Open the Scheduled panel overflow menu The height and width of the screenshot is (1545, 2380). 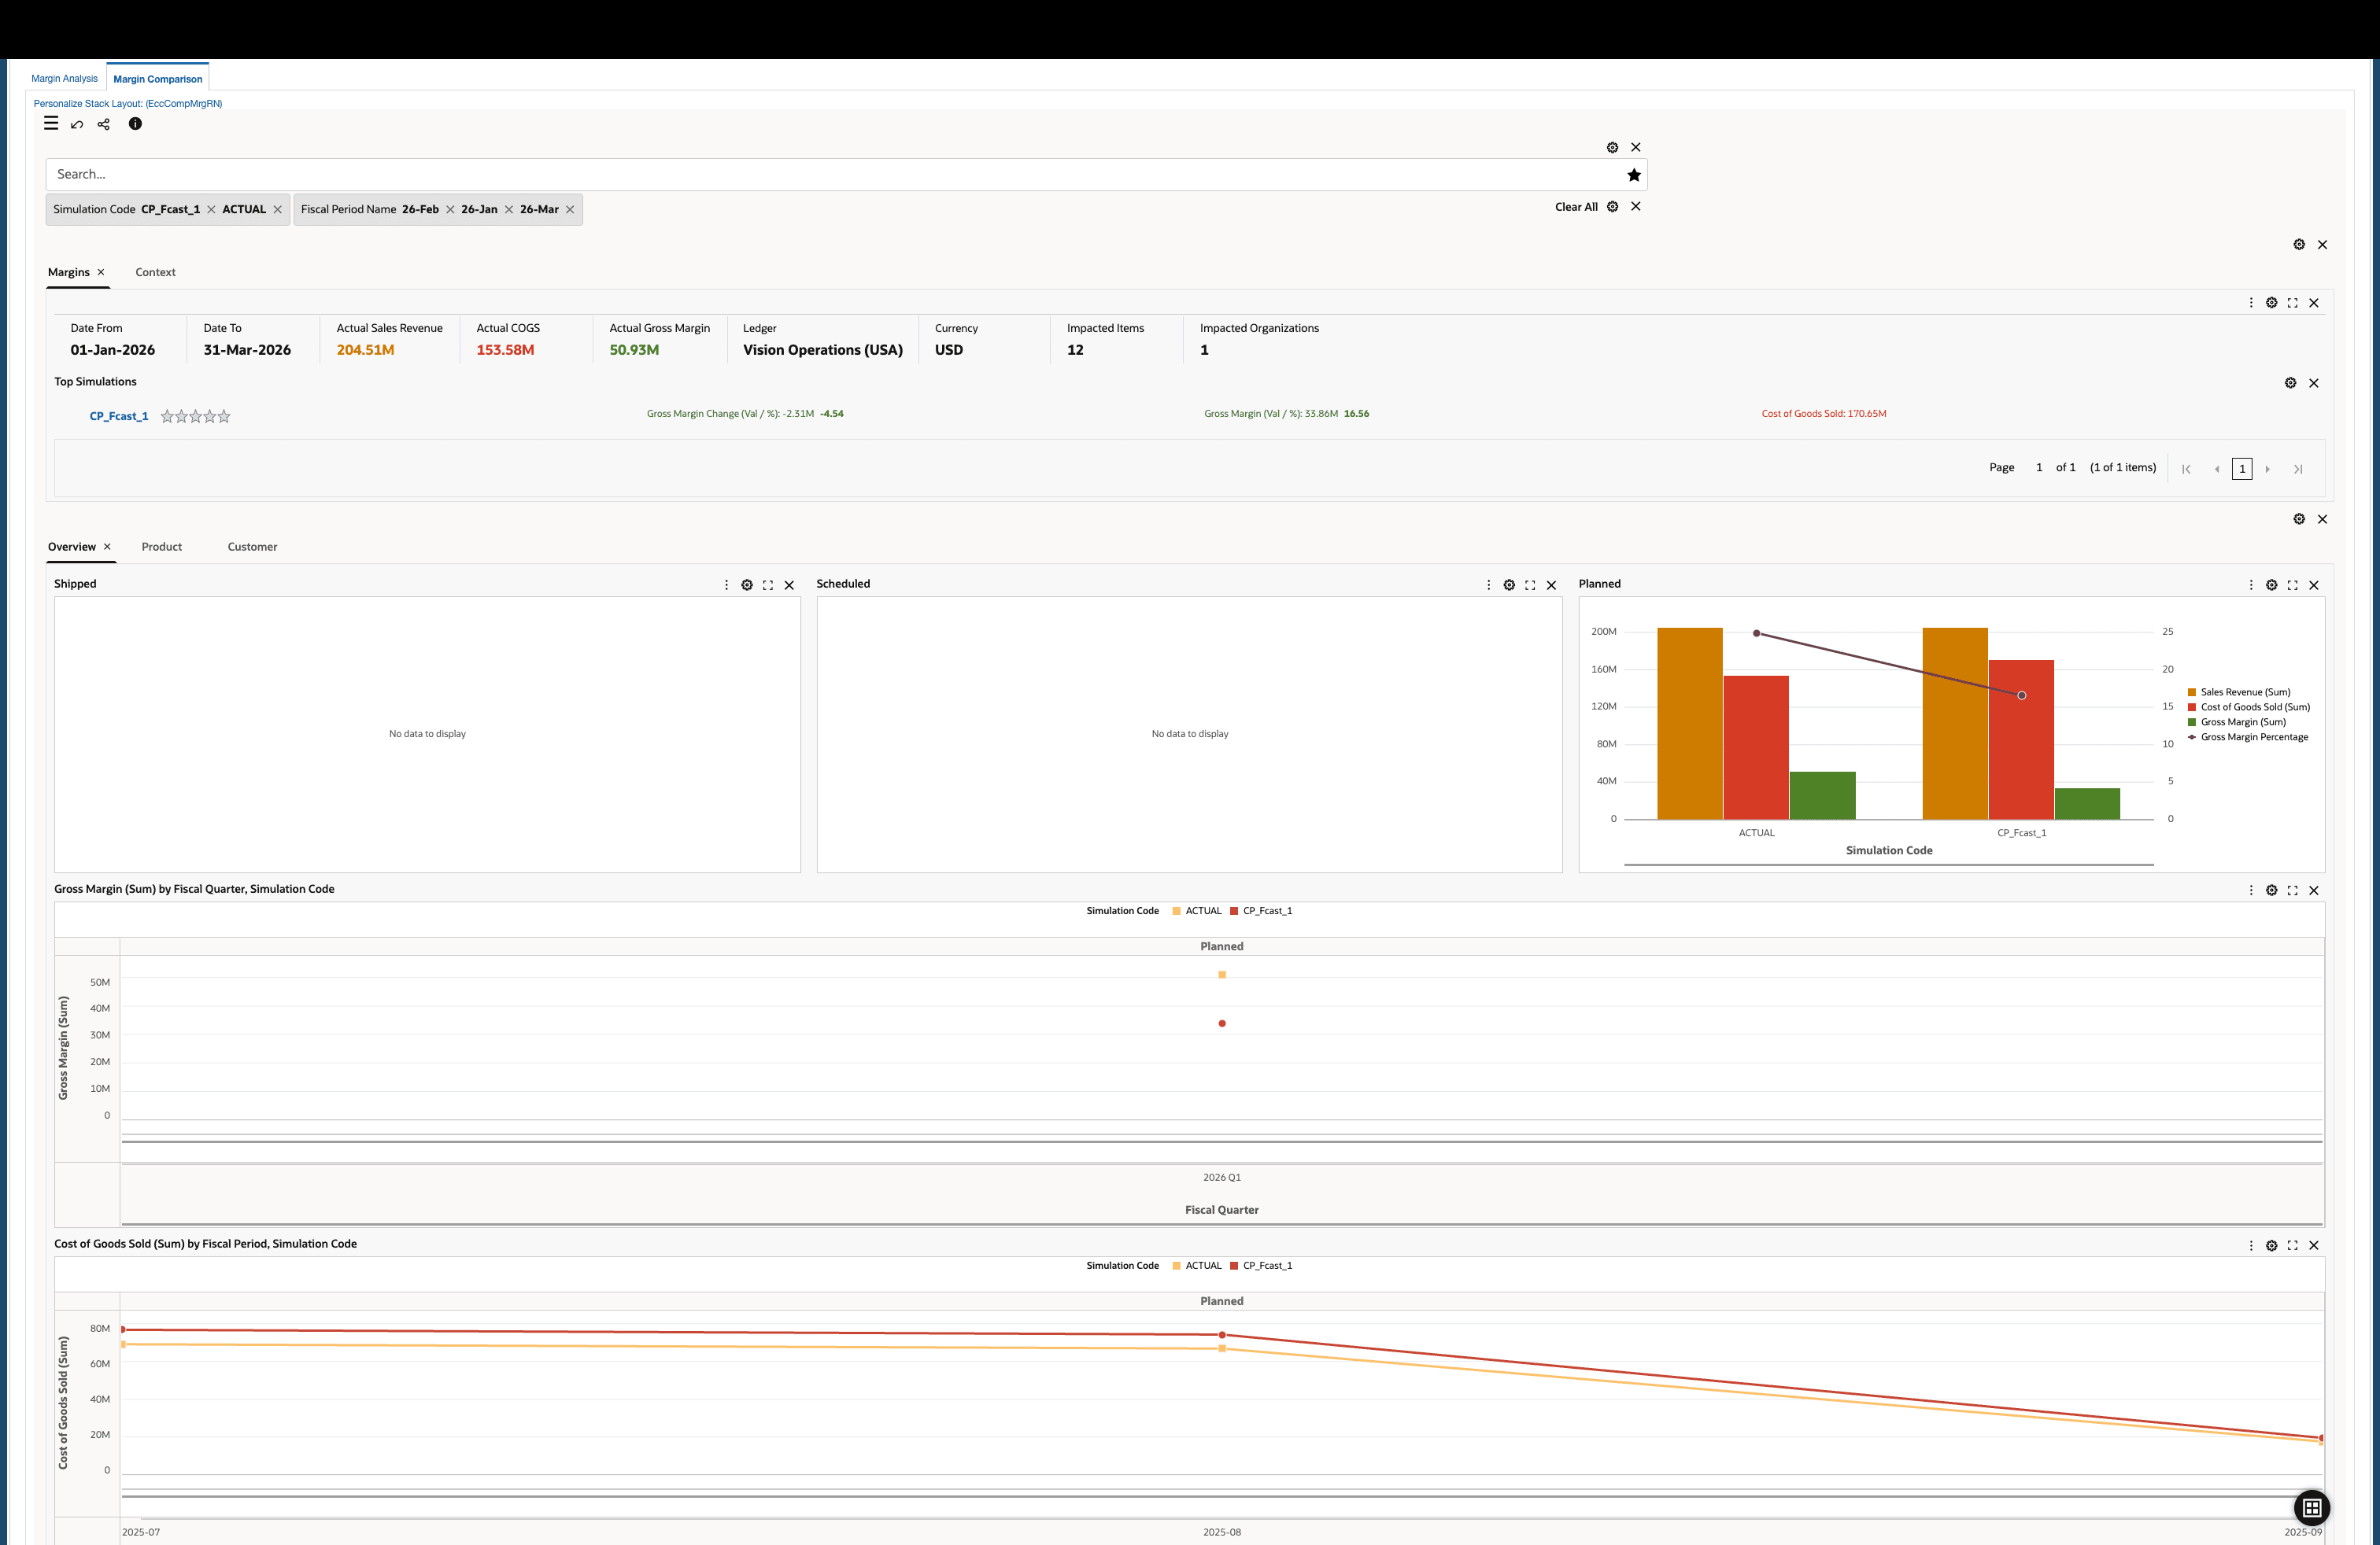click(1488, 584)
